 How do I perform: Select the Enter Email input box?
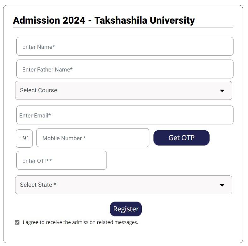[x=125, y=115]
